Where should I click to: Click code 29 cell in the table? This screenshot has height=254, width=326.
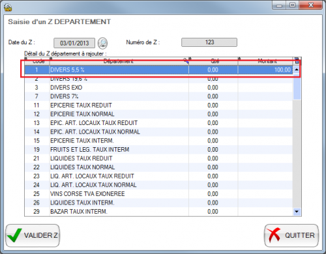(37, 212)
